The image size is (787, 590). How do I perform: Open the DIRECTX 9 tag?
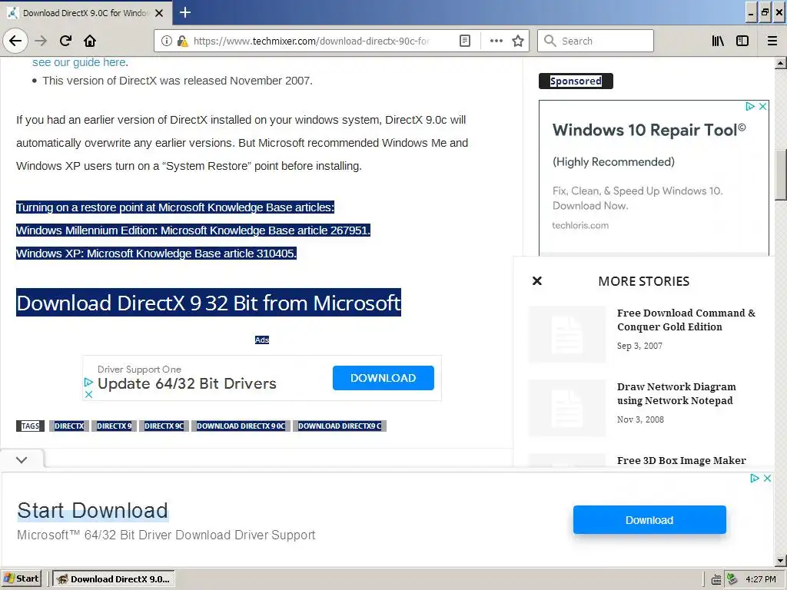click(x=114, y=426)
